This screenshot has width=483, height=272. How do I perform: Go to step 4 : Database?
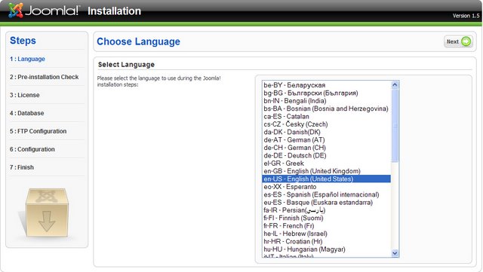(27, 113)
